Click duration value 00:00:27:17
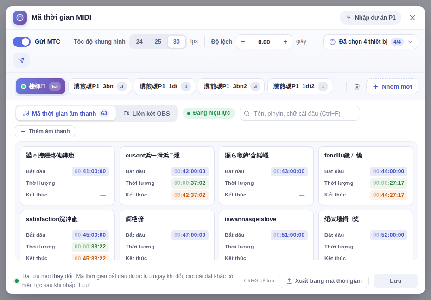 click(389, 183)
